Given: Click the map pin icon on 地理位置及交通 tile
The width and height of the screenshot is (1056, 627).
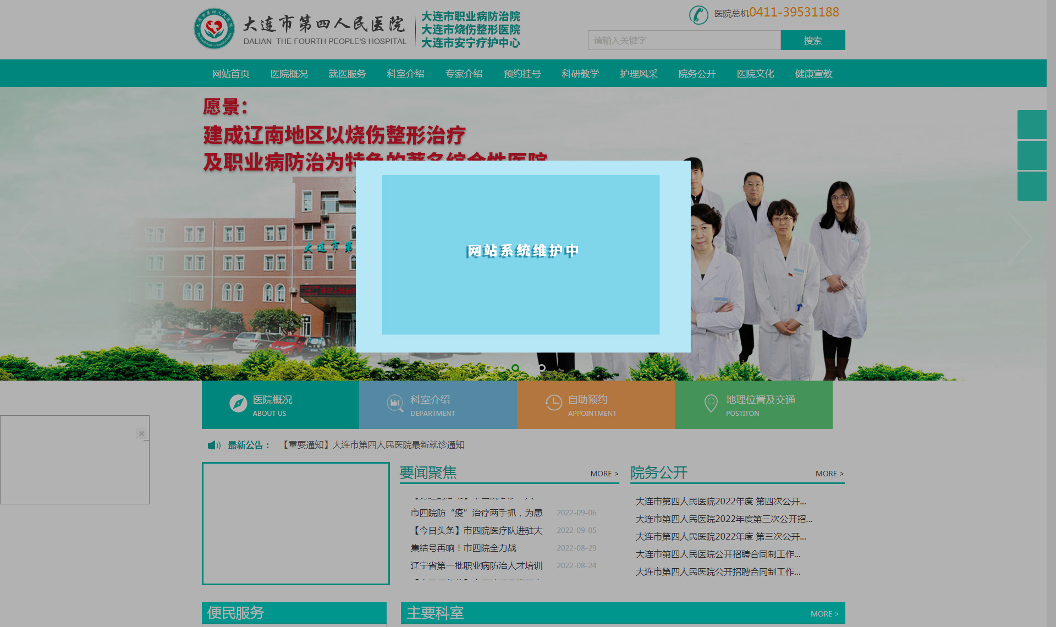Looking at the screenshot, I should tap(711, 404).
